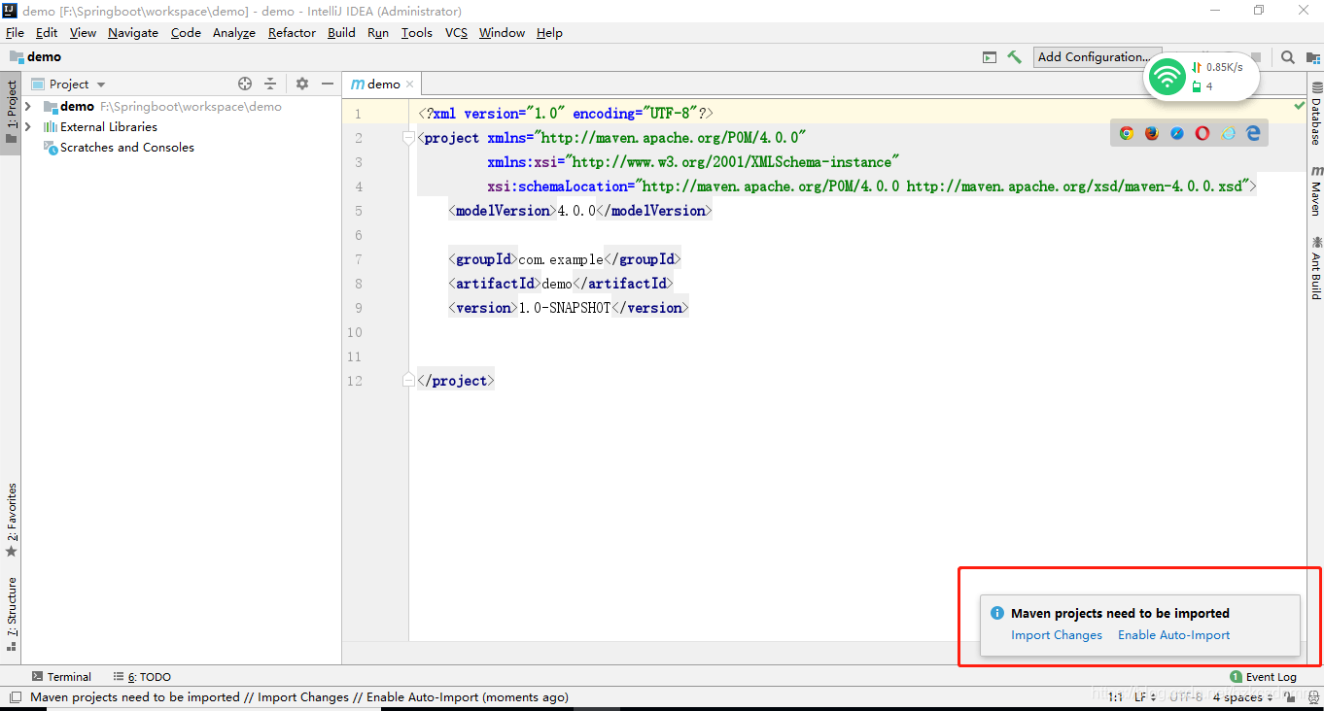Open the 4 spaces indent dropdown
The width and height of the screenshot is (1324, 711).
(1242, 697)
